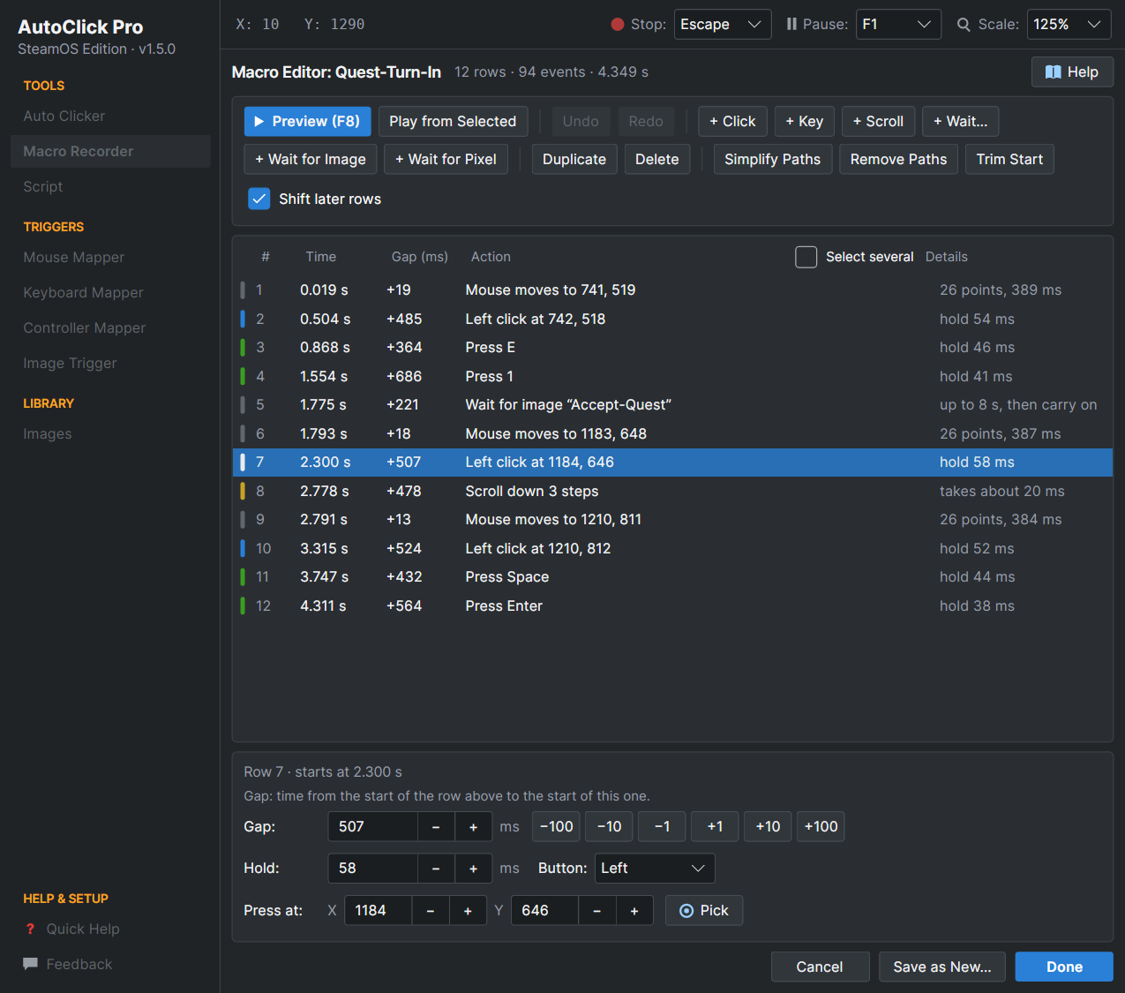Click Trim Start button
This screenshot has width=1125, height=993.
[1009, 159]
